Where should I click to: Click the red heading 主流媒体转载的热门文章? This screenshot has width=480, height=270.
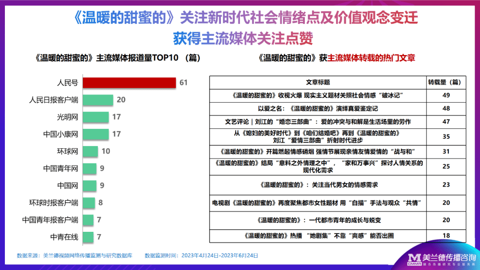371,58
